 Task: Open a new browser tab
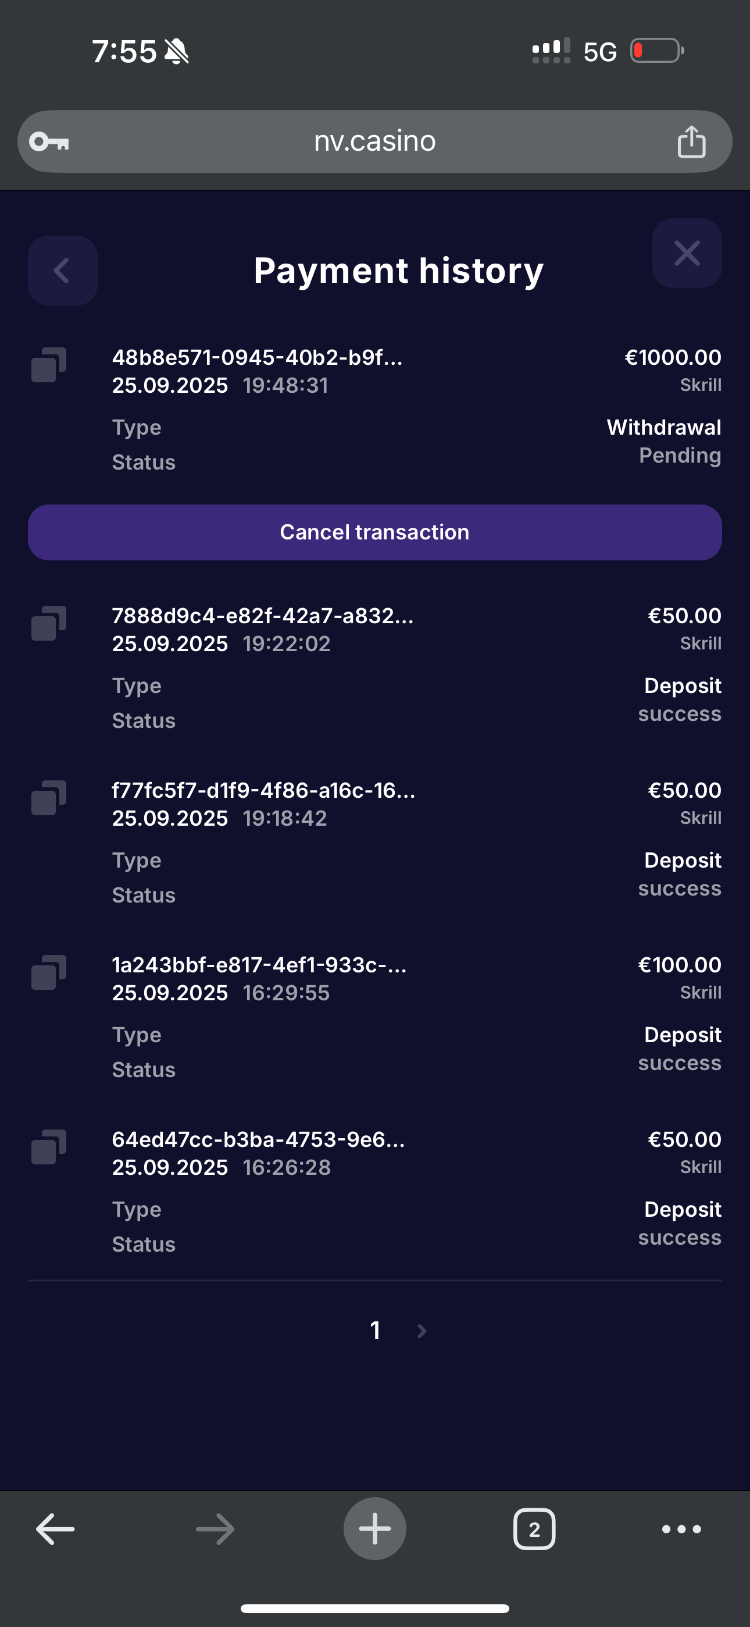click(374, 1529)
